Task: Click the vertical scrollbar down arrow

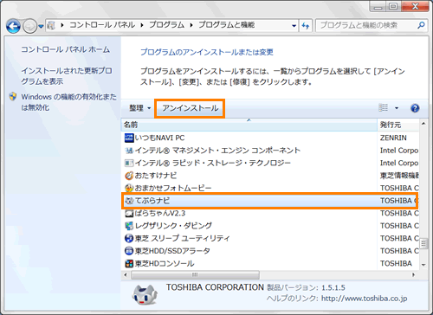Action: click(x=423, y=265)
